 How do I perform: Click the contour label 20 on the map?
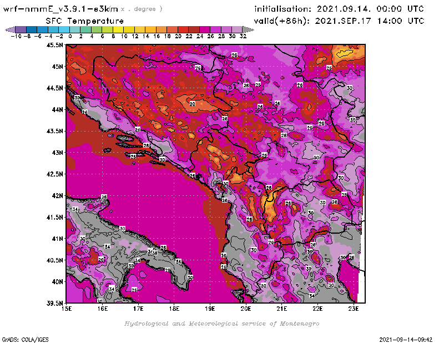click(x=193, y=104)
